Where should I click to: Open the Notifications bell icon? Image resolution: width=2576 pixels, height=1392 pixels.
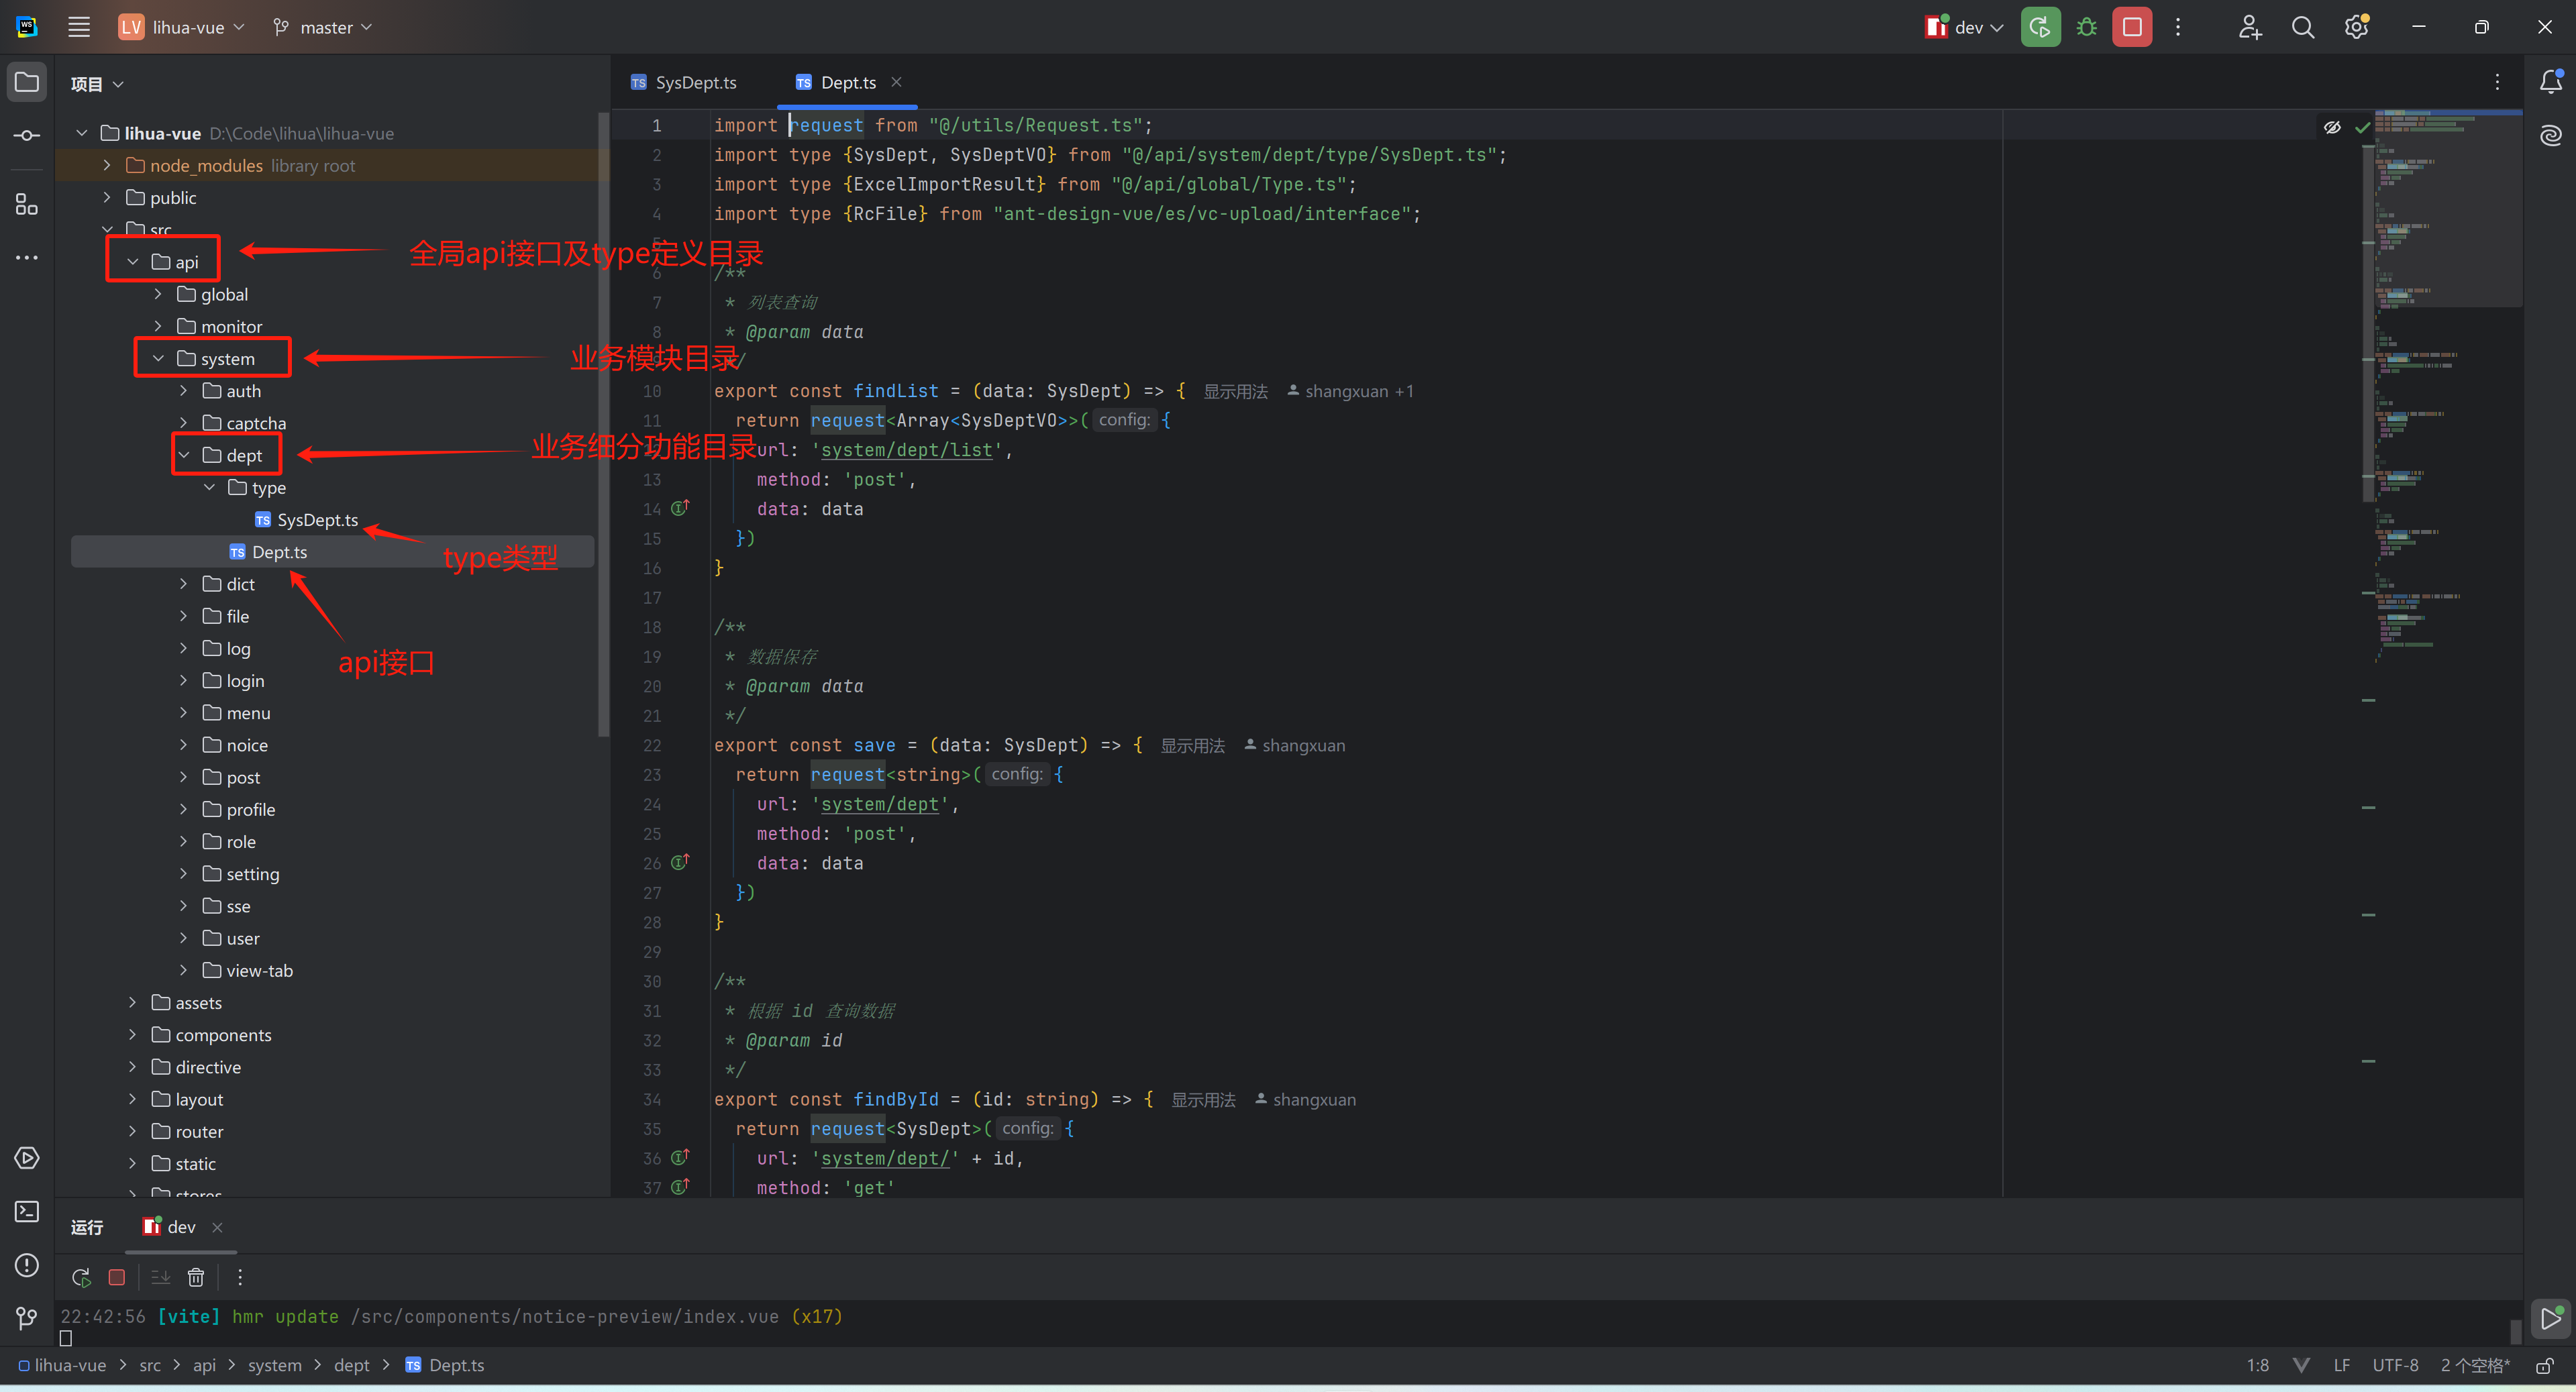click(2550, 82)
